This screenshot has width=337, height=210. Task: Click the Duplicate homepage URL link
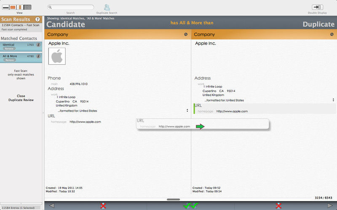pos(232,111)
